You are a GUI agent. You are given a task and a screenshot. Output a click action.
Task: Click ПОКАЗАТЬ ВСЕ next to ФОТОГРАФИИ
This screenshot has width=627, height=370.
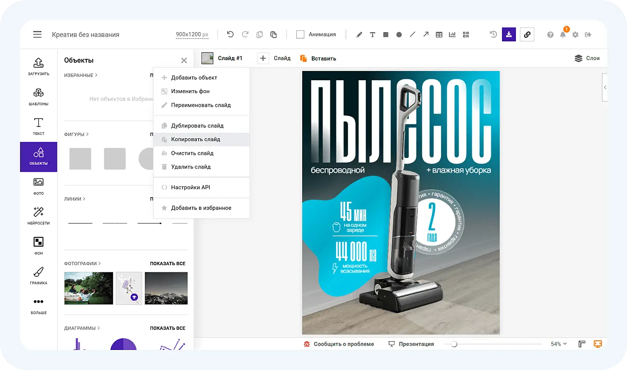tap(167, 264)
